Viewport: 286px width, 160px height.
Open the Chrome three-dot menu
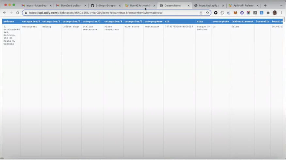click(281, 13)
